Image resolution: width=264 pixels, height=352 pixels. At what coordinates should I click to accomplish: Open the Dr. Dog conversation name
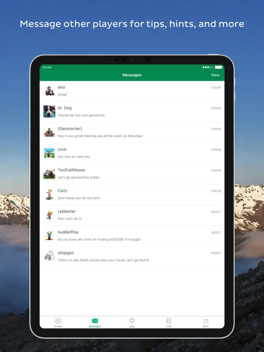coord(64,108)
